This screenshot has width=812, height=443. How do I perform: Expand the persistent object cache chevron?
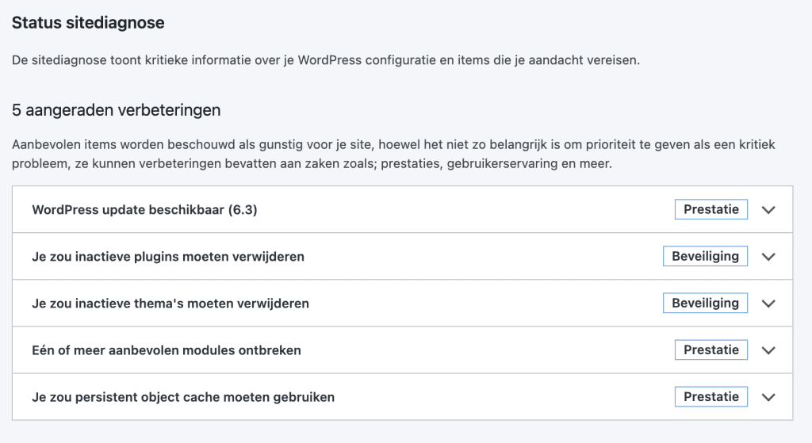(768, 397)
